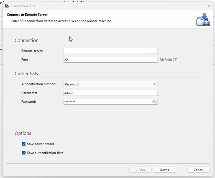The image size is (215, 178).
Task: Open the Authentication method dropdown
Action: (111, 84)
